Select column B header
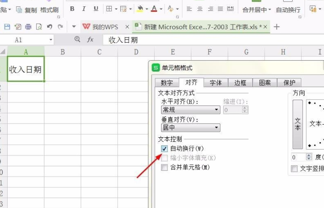This screenshot has width=324, height=208. (63, 52)
